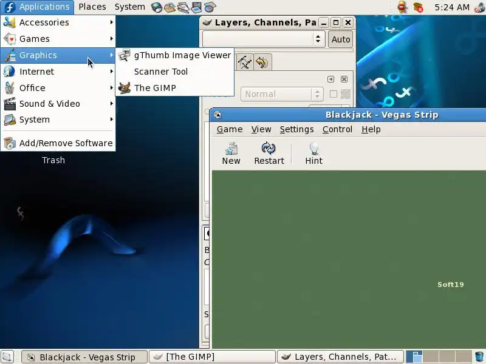Click the Blackjack window menu icon in title bar
The height and width of the screenshot is (364, 486).
click(217, 115)
